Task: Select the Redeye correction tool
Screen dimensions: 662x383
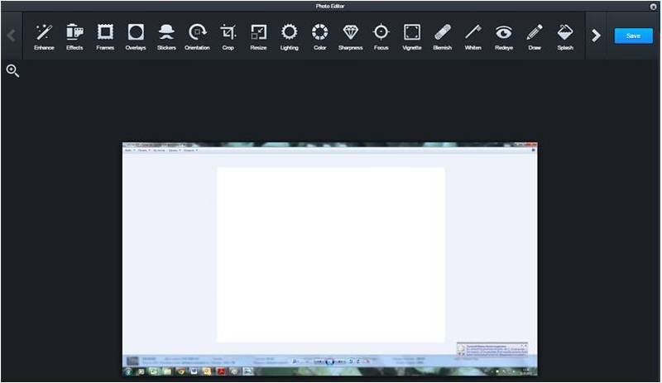Action: tap(504, 34)
